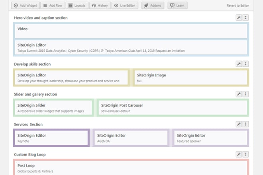The width and height of the screenshot is (263, 175).
Task: Select the Develop your thought leadership widget
Action: [x=71, y=78]
